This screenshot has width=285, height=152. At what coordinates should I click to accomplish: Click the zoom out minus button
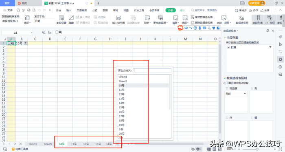(x=239, y=149)
